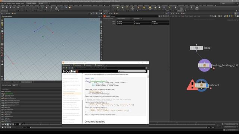This screenshot has height=134, width=239.
Task: Jump to the first frame on the playbar
Action: 3,124
